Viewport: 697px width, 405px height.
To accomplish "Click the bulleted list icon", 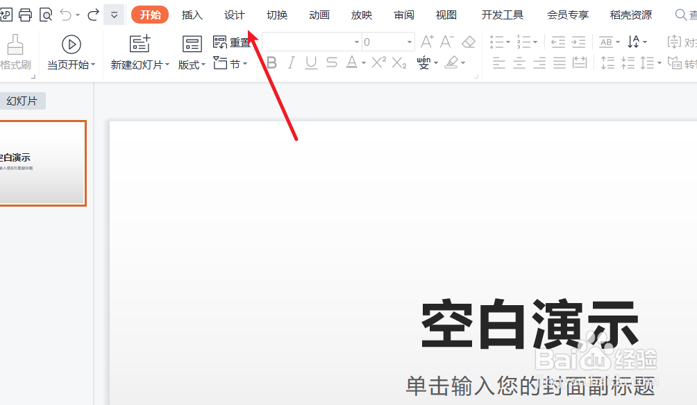I will point(496,42).
